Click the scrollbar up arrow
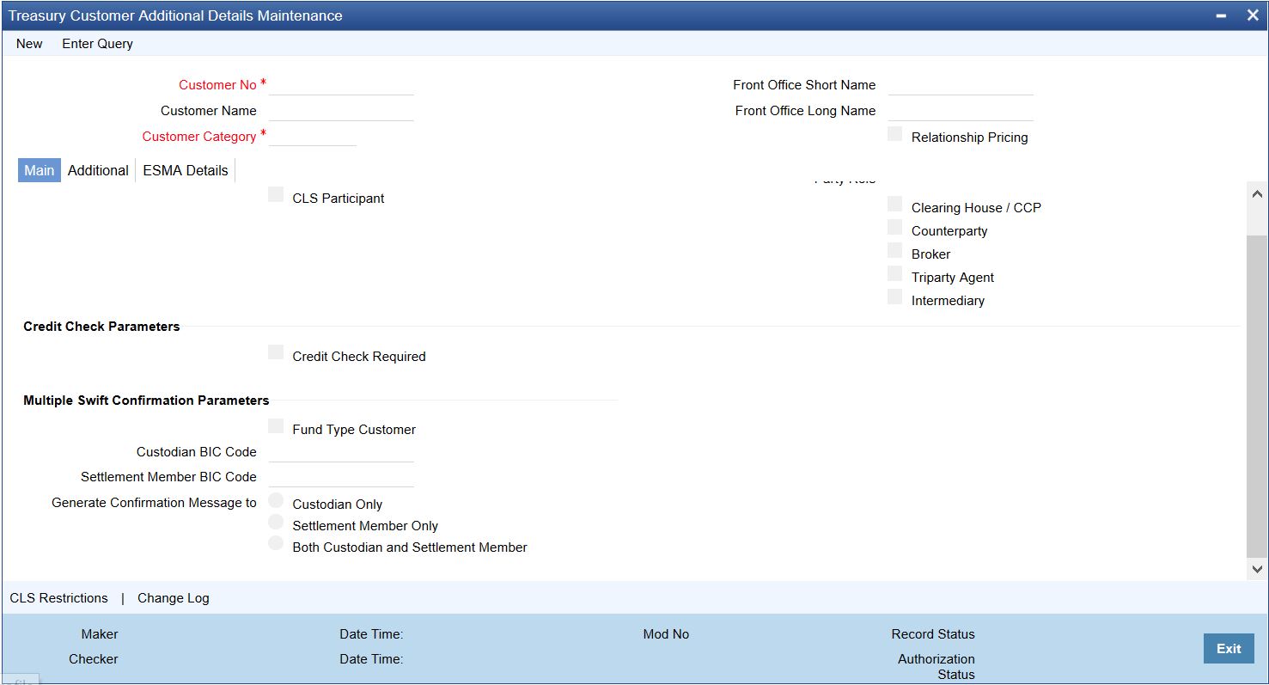 [1257, 194]
